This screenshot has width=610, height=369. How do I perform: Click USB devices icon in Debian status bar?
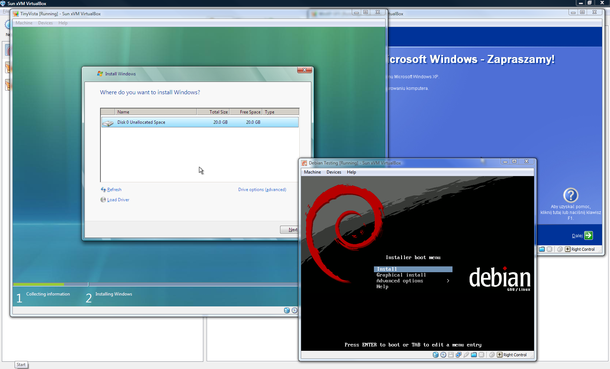coord(466,355)
